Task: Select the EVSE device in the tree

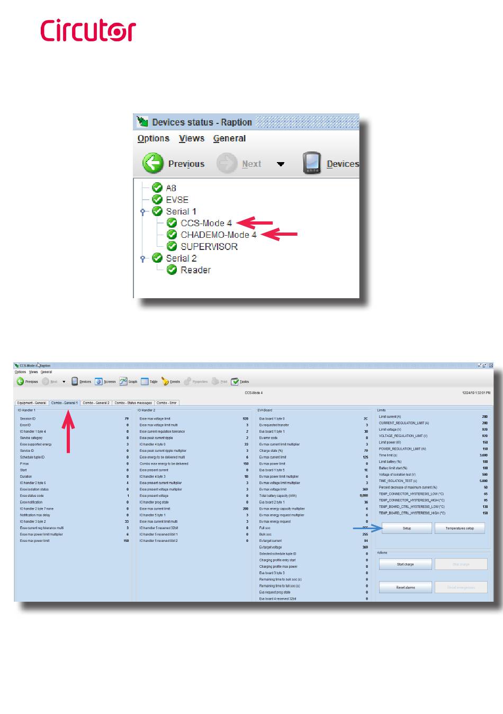Action: [177, 200]
